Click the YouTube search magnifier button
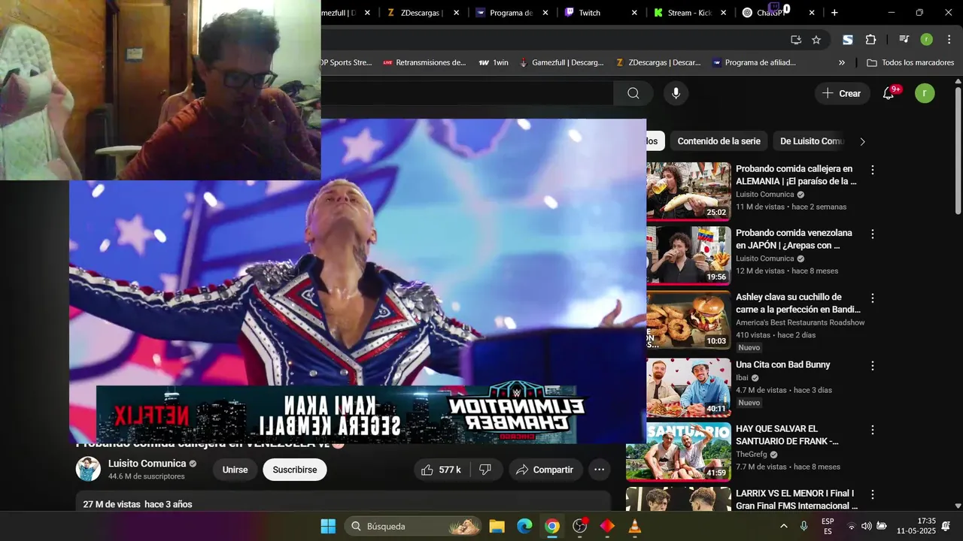The width and height of the screenshot is (963, 541). coord(633,93)
